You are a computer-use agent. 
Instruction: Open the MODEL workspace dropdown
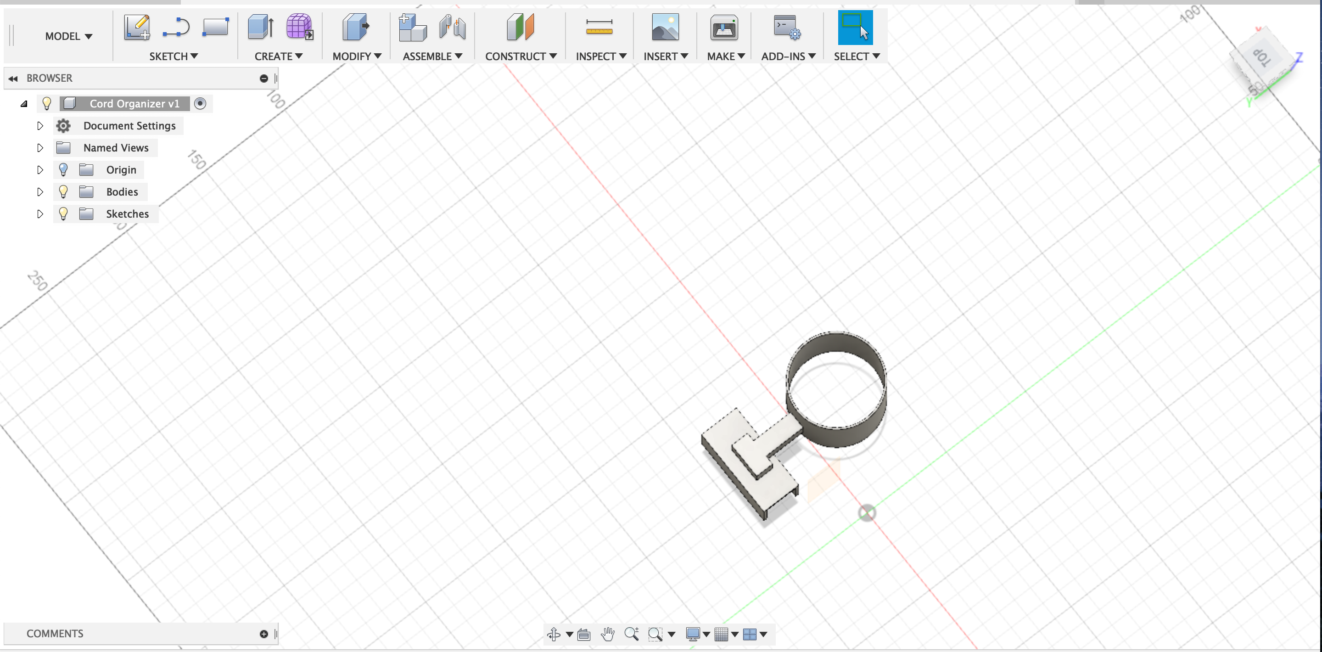click(x=68, y=36)
